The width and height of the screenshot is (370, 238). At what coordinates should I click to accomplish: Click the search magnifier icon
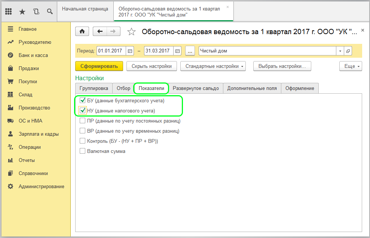click(49, 12)
